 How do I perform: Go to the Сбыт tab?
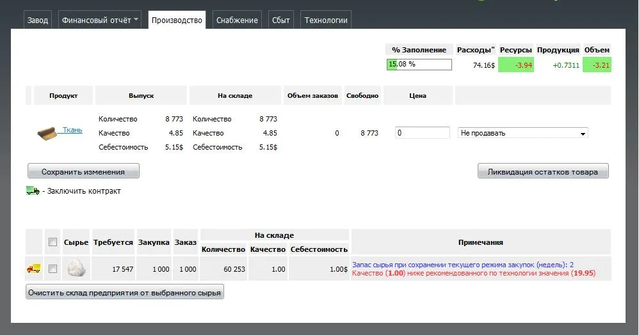click(280, 20)
